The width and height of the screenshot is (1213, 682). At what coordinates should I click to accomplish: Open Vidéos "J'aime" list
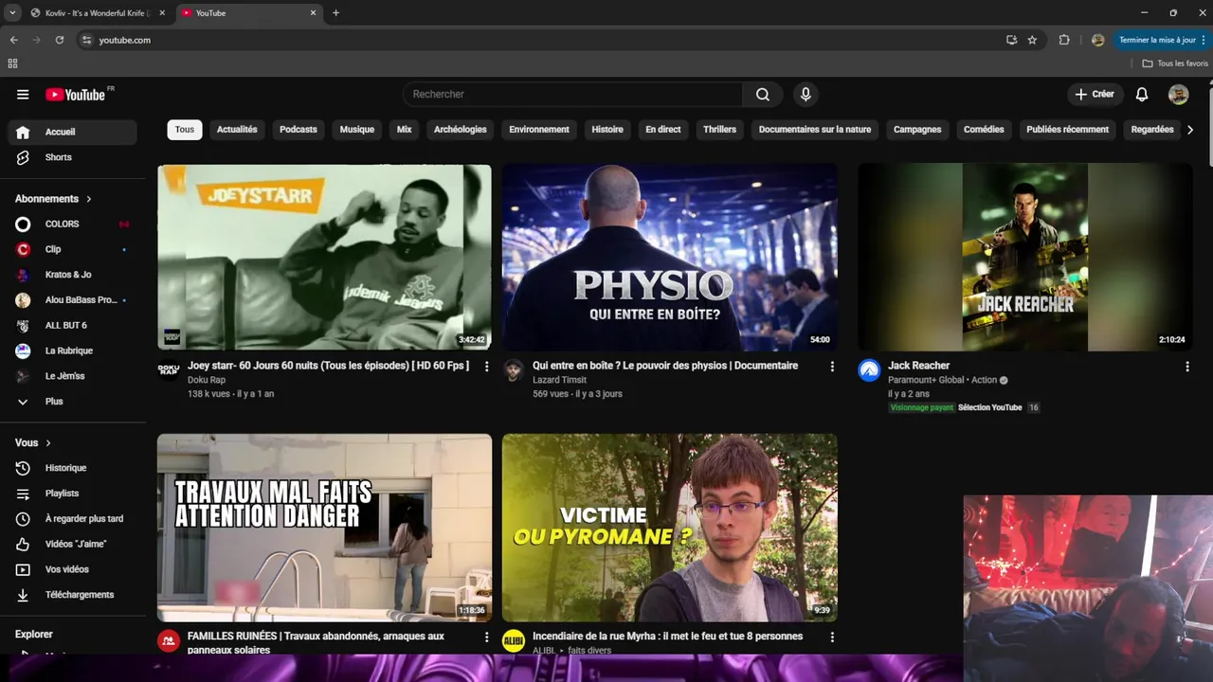pyautogui.click(x=72, y=545)
